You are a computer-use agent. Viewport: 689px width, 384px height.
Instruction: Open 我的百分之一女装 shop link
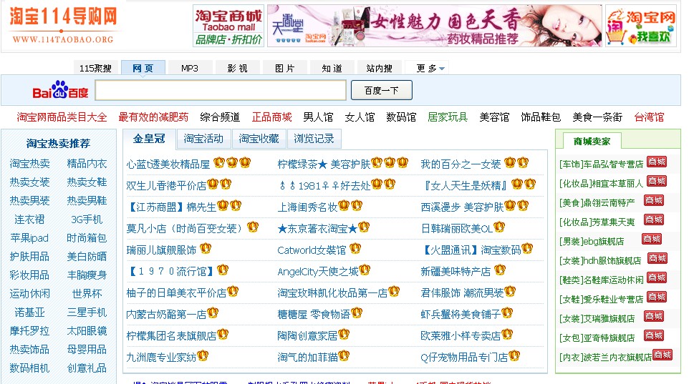[x=461, y=164]
